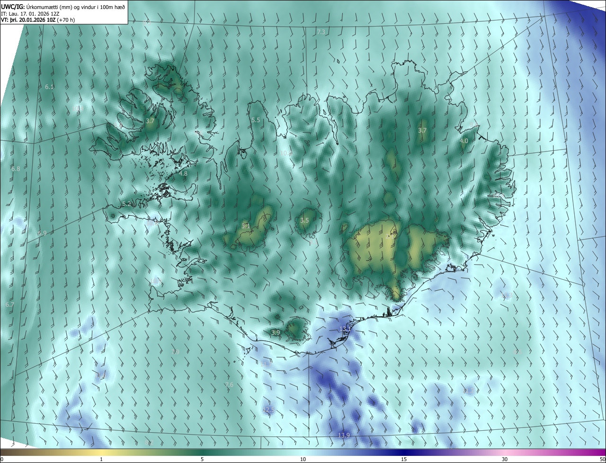Click the map value '5.2'

126,204
